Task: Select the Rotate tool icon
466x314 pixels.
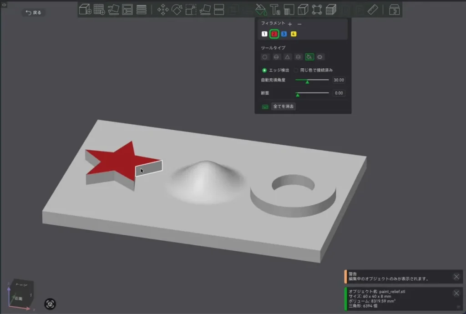Action: pos(177,10)
